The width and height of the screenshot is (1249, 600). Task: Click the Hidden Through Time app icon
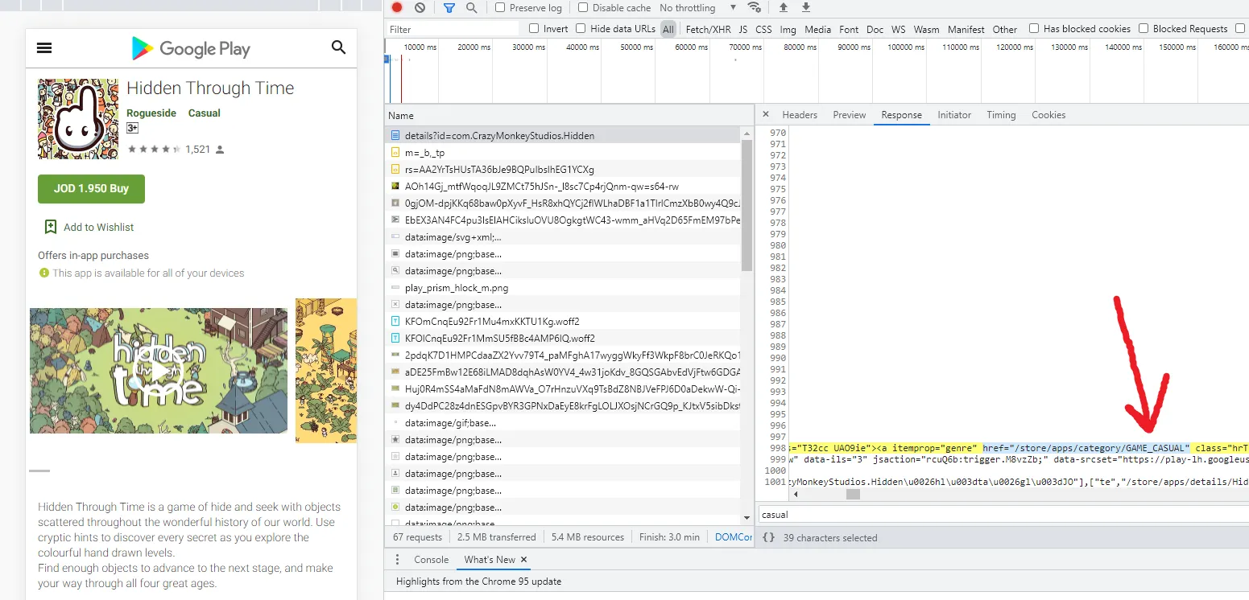(78, 119)
